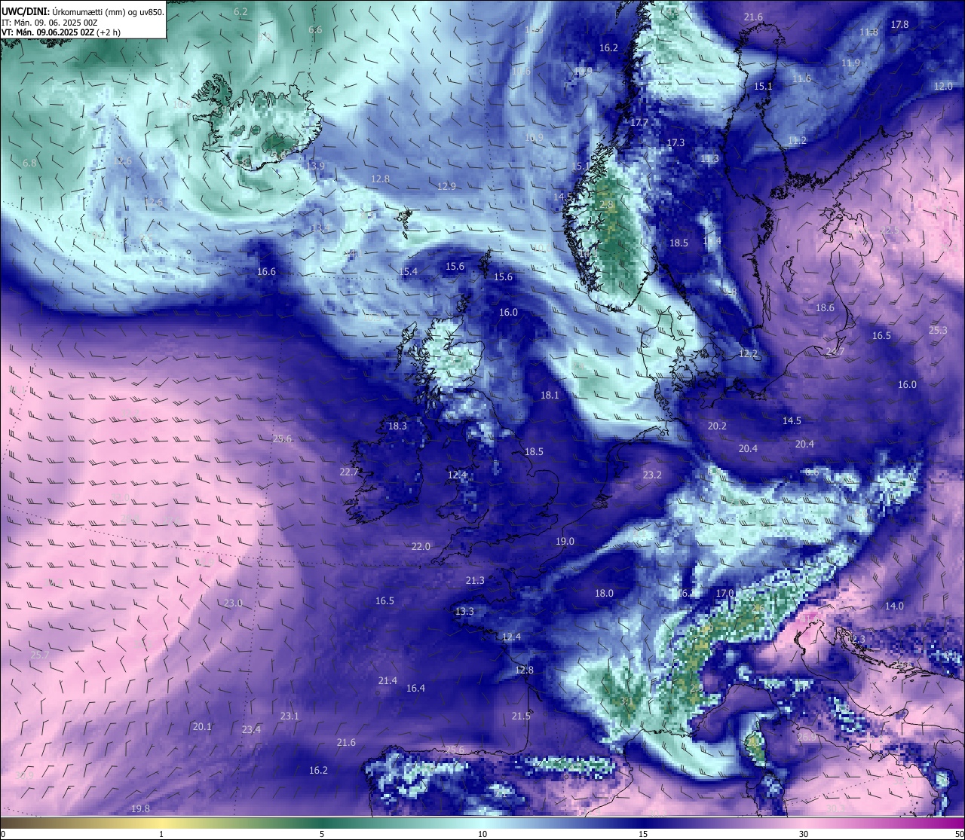Screen dimensions: 965x840
Task: Click the 11.6 value label
Action: click(x=801, y=78)
